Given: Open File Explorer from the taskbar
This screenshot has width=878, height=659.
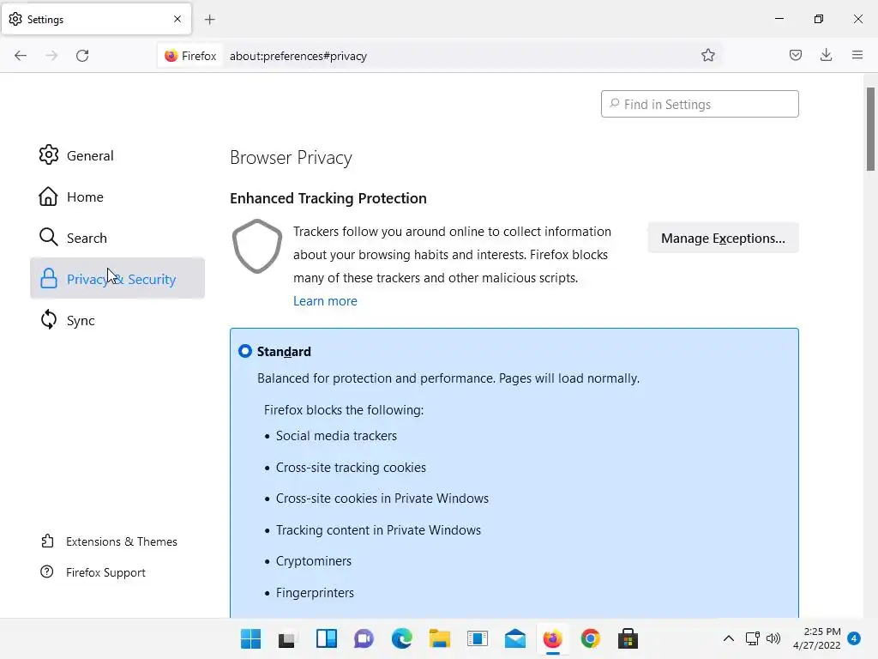Looking at the screenshot, I should [x=440, y=638].
